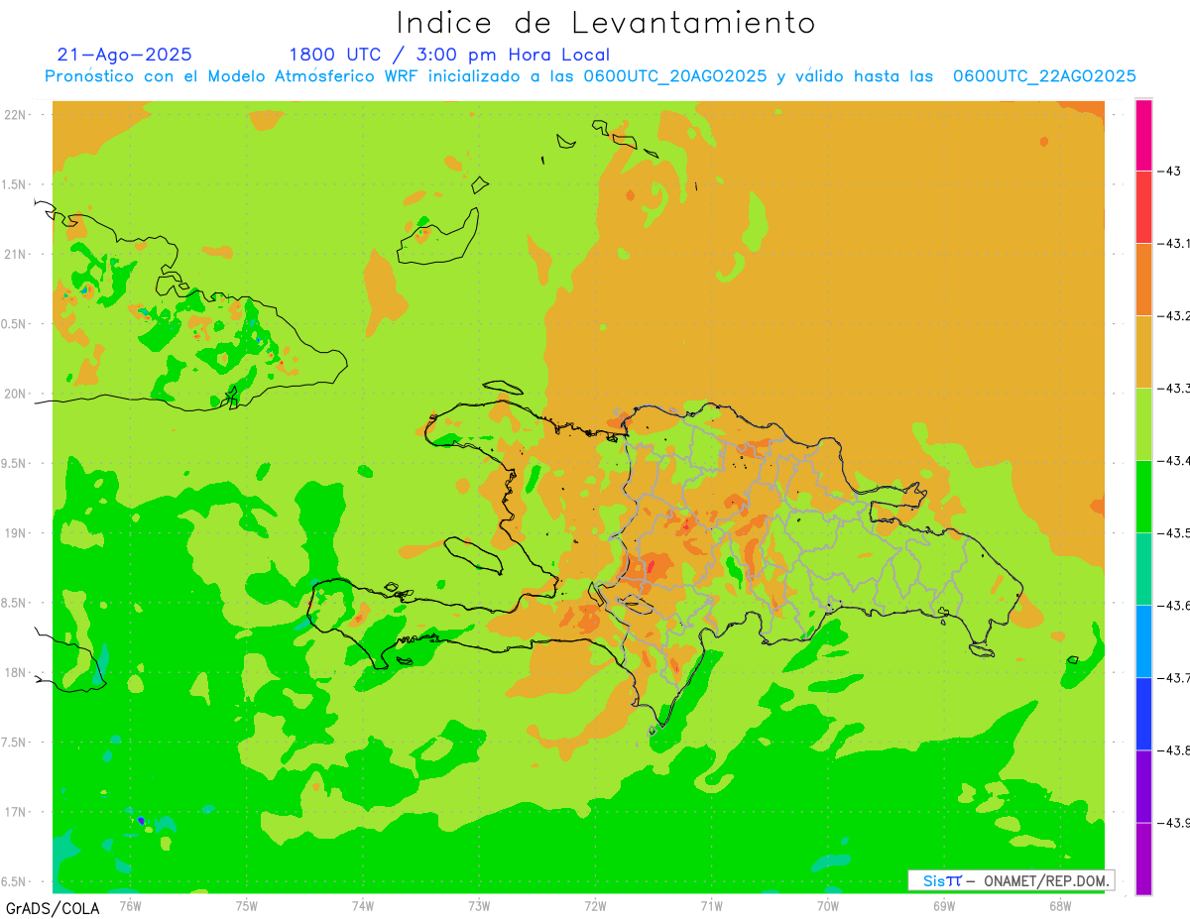This screenshot has height=919, width=1190.
Task: Click the legend value '-43'
Action: tap(1168, 171)
